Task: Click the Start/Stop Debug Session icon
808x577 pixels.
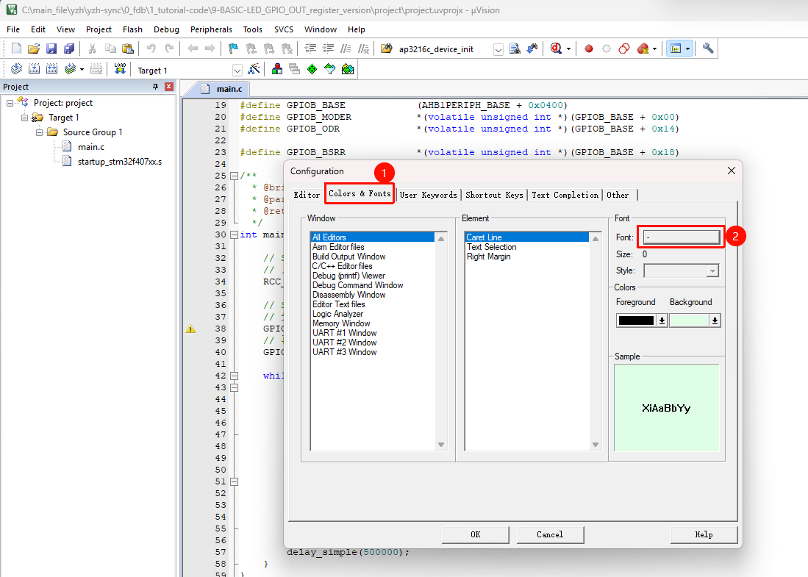Action: click(x=557, y=49)
